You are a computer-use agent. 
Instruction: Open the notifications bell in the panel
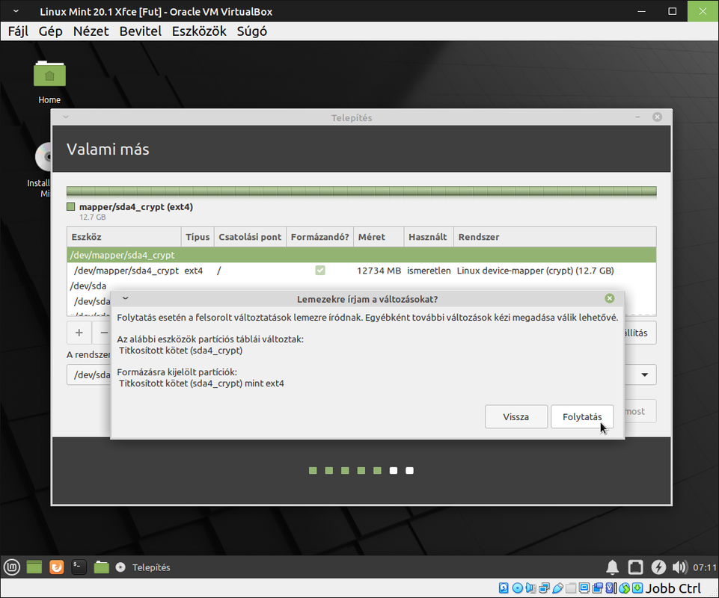pyautogui.click(x=612, y=567)
